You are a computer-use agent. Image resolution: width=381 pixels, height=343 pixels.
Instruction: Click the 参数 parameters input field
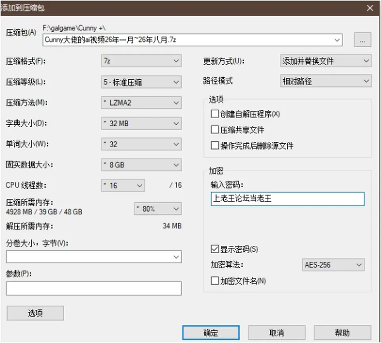[x=94, y=289]
